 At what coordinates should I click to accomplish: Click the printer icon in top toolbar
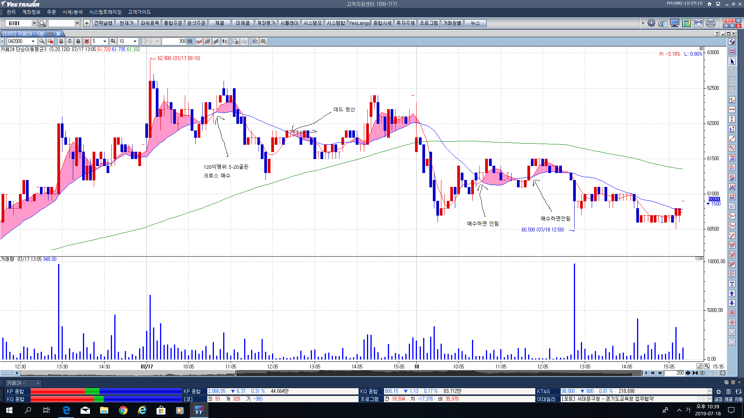pyautogui.click(x=710, y=23)
